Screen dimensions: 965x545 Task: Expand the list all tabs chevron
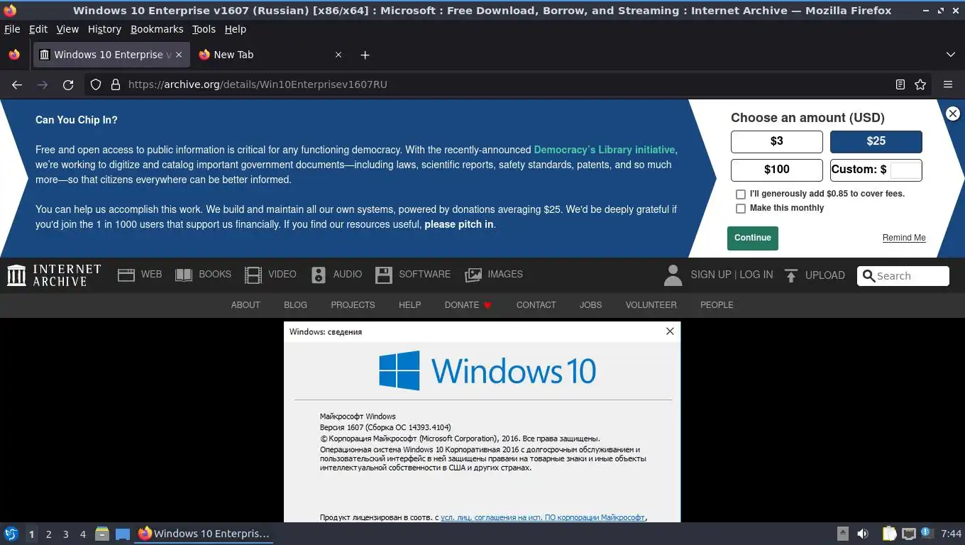(951, 55)
